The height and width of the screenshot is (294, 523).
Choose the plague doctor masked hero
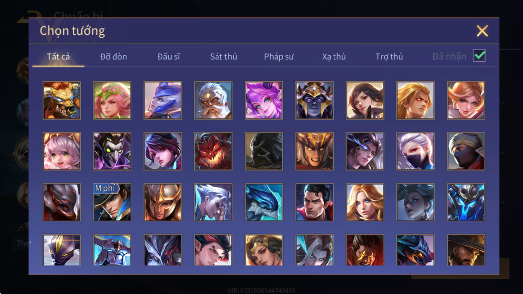pos(112,151)
